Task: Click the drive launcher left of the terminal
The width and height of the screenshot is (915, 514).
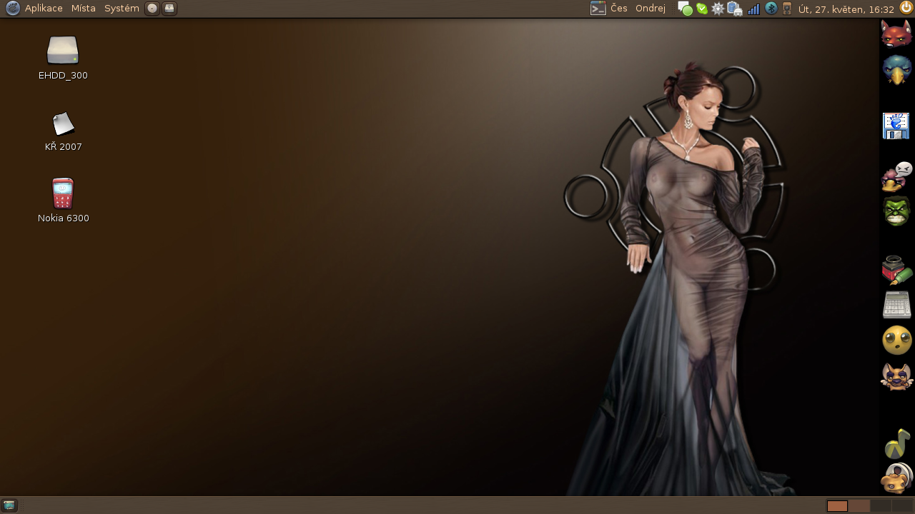Action: pos(169,9)
